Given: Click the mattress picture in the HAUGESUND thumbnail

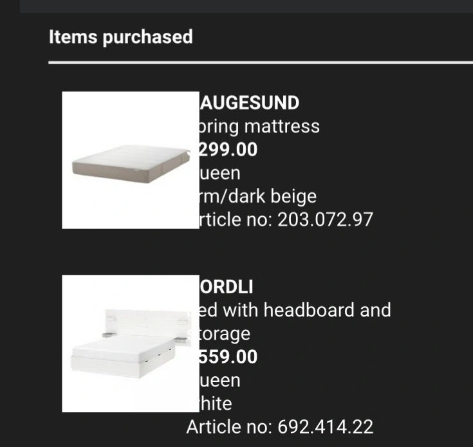Looking at the screenshot, I should 129,164.
